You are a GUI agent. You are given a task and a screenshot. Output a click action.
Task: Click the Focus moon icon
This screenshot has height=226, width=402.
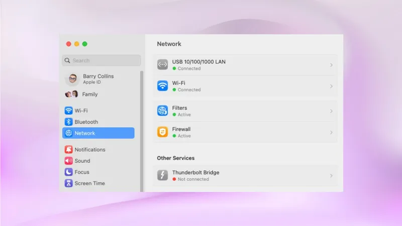pyautogui.click(x=68, y=172)
